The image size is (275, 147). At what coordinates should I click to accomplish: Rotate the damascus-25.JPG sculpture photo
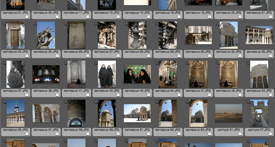click(x=34, y=24)
